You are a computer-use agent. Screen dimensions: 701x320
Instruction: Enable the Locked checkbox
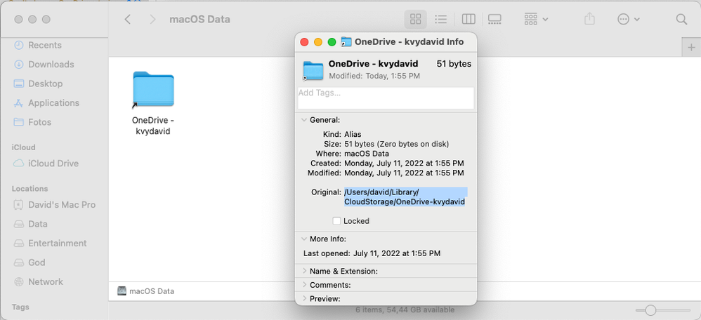click(x=336, y=221)
